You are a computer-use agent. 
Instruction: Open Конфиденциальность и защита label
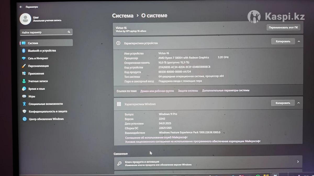point(48,112)
